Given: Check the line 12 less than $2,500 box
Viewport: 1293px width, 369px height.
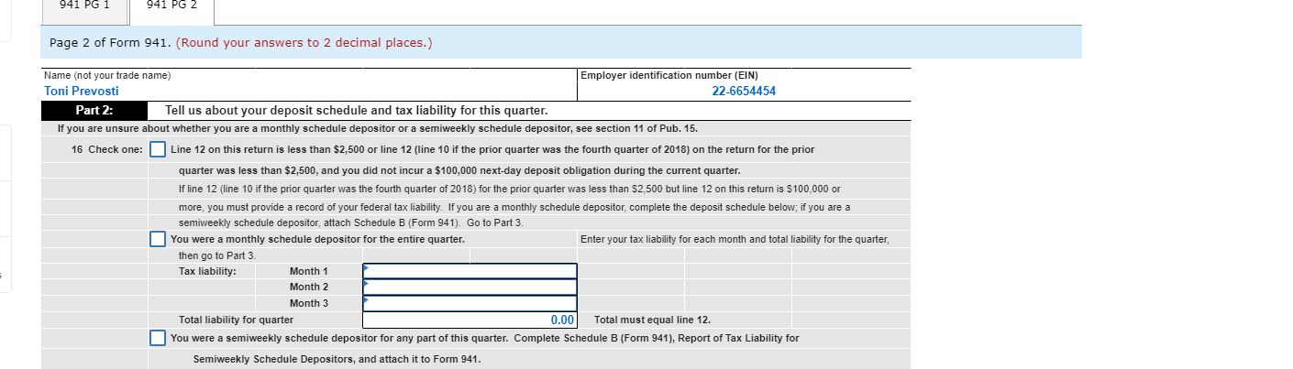Looking at the screenshot, I should (x=158, y=149).
